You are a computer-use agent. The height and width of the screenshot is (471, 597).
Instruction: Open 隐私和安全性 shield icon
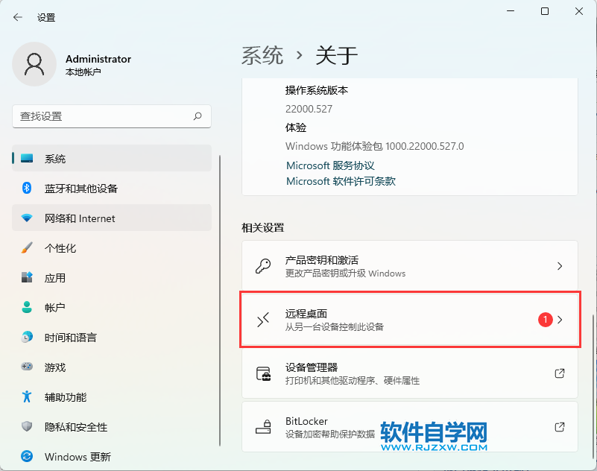click(x=26, y=427)
